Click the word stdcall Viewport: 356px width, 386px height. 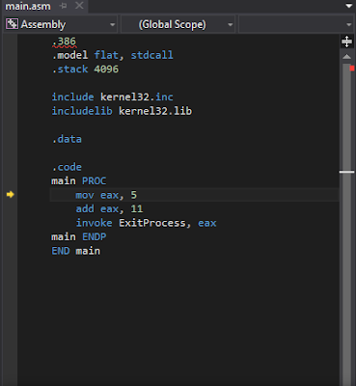coord(151,55)
